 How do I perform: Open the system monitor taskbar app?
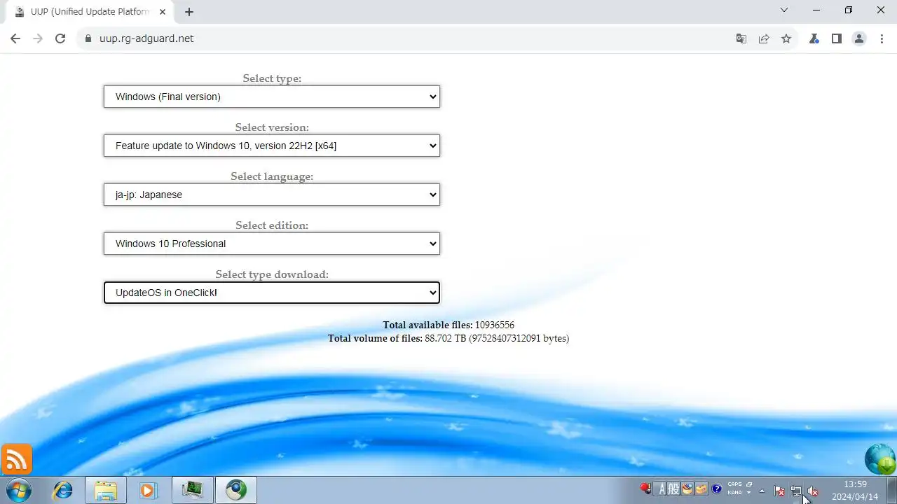[192, 490]
